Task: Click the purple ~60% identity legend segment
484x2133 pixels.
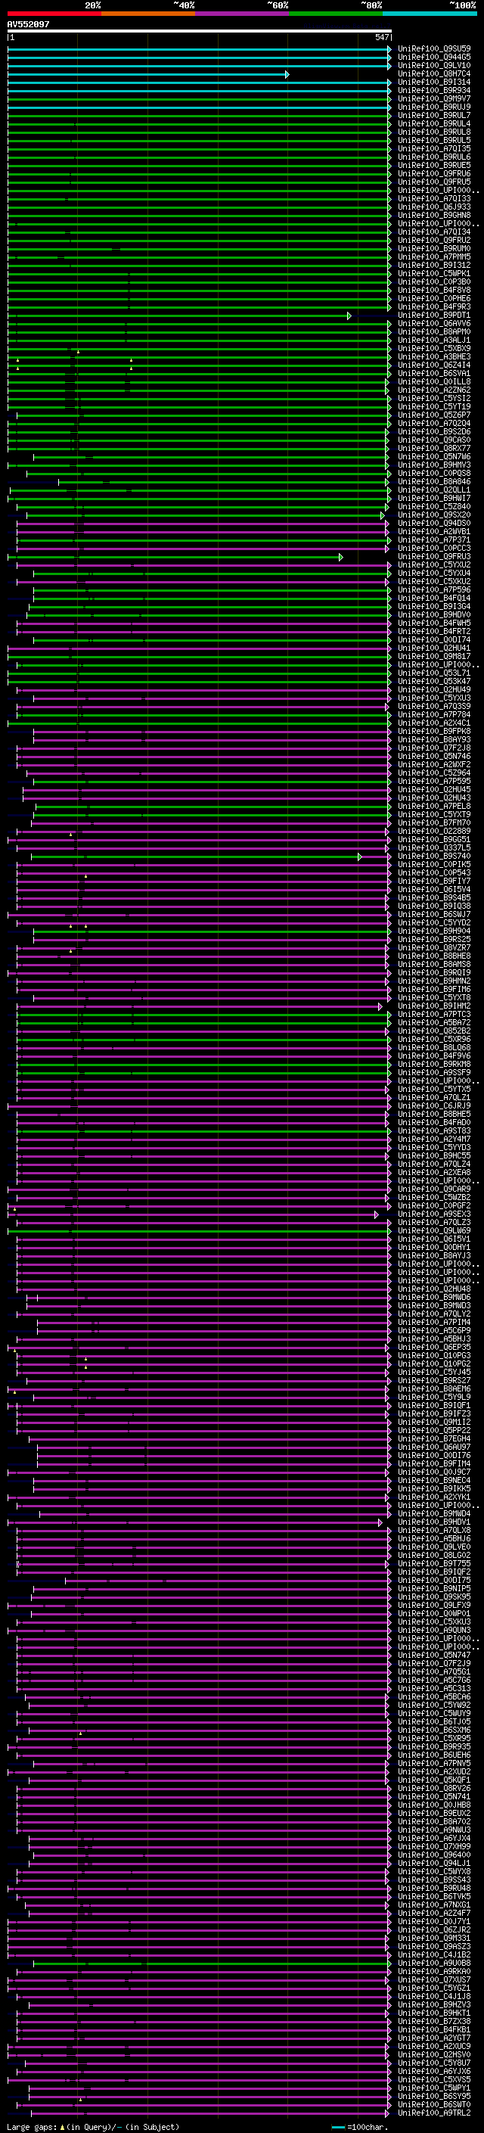Action: 241,14
